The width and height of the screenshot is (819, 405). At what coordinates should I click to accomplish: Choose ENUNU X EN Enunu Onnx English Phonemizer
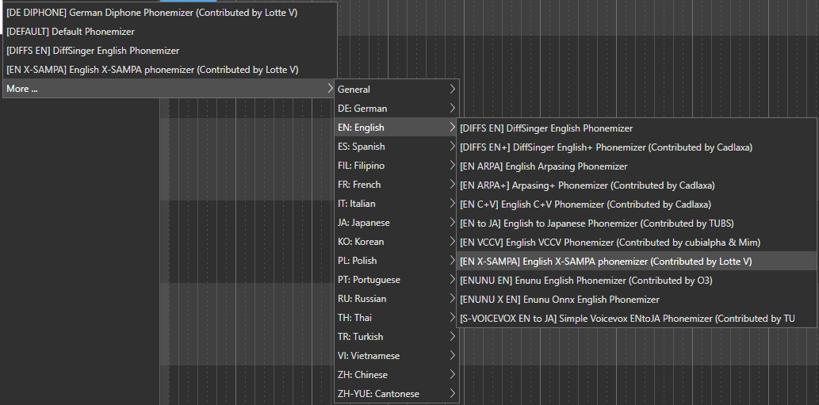pyautogui.click(x=637, y=300)
